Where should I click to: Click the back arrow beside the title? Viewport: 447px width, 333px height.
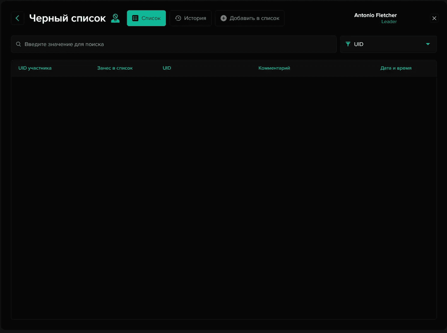[x=17, y=18]
